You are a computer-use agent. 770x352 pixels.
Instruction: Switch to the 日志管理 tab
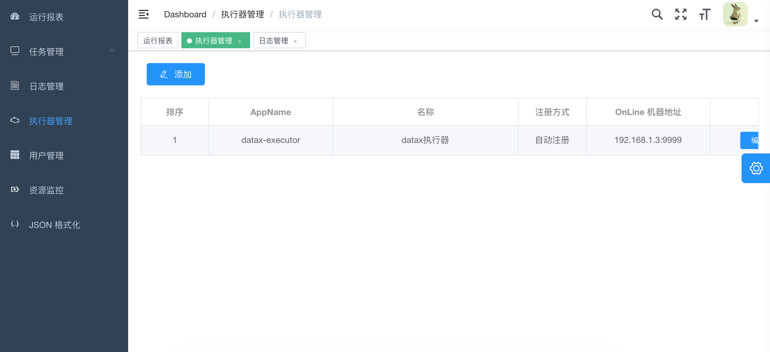(x=274, y=41)
